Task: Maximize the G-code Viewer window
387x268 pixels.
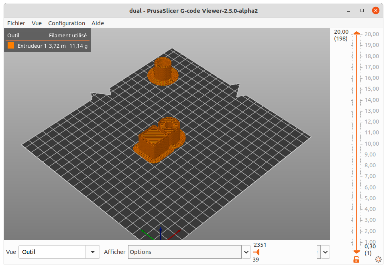Action: coord(362,10)
